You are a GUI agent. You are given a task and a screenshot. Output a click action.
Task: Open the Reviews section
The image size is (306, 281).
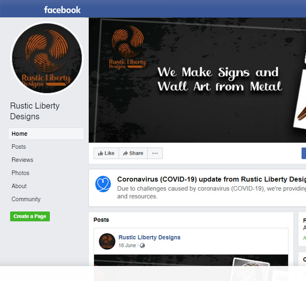pos(22,160)
